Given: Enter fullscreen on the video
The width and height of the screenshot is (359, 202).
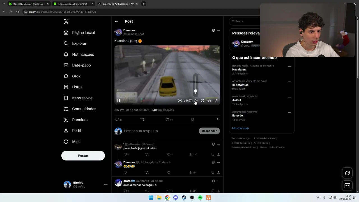Looking at the screenshot, I should 216,101.
